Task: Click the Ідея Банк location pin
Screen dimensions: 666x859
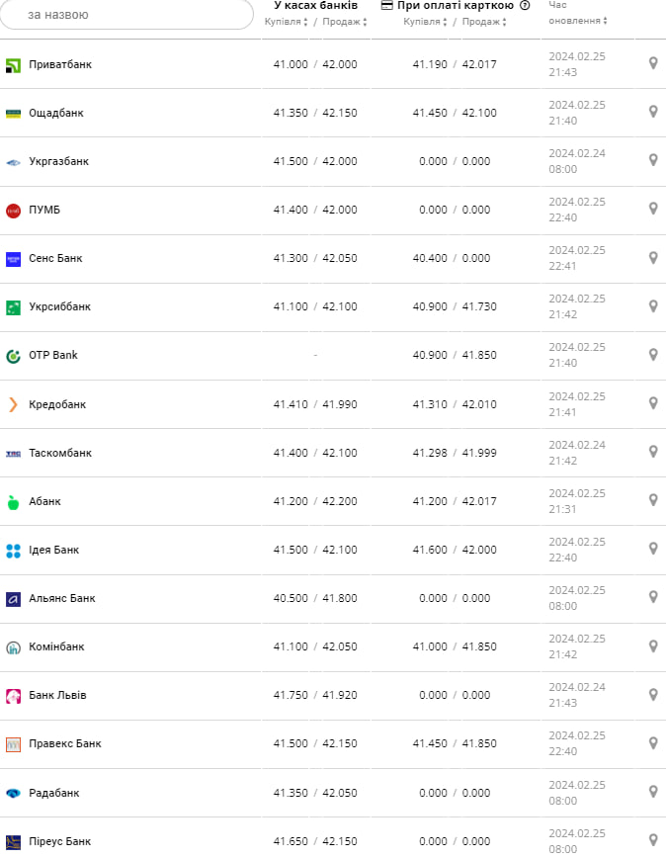Action: point(653,549)
